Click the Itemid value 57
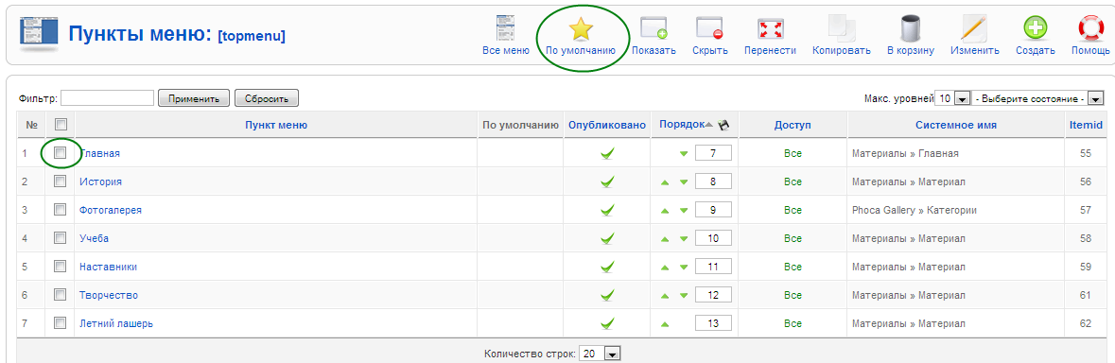 coord(1085,210)
